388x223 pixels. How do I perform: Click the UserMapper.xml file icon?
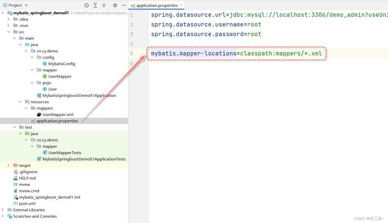tap(39, 114)
